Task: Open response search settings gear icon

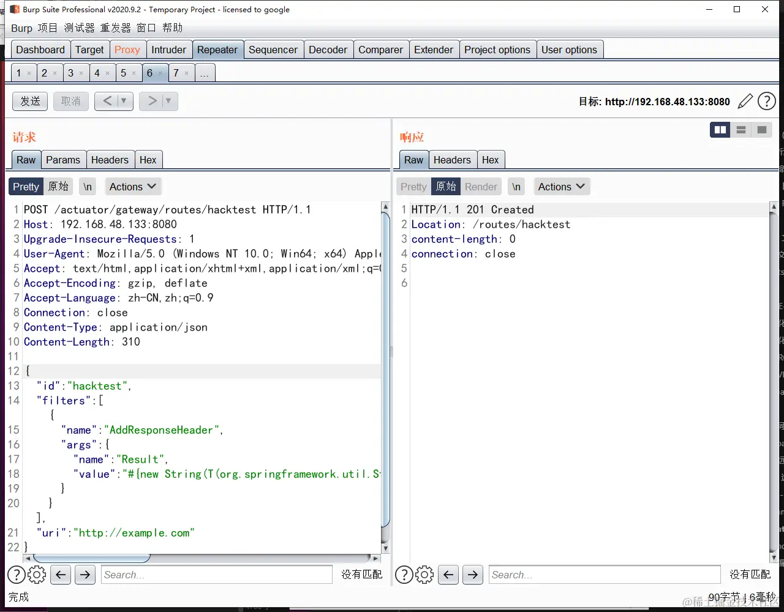Action: click(x=424, y=575)
